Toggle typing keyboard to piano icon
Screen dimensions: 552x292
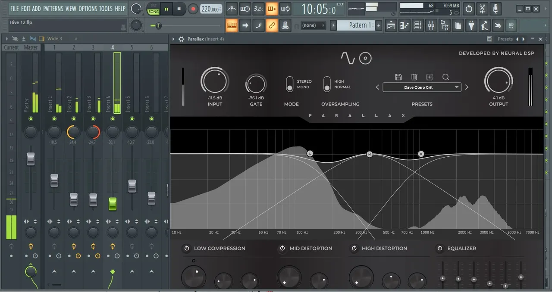(x=232, y=25)
